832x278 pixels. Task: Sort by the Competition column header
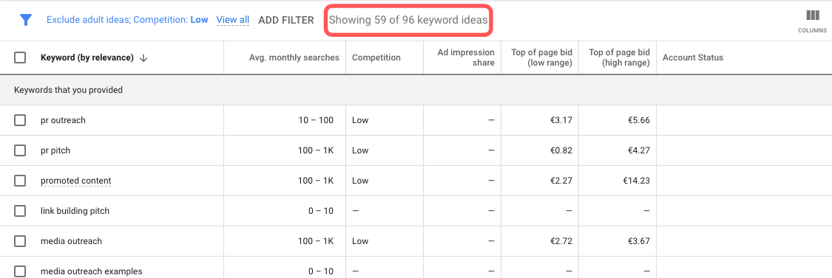[376, 58]
